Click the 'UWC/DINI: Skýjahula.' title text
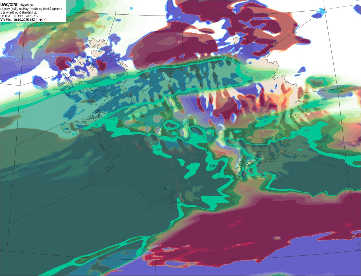Screen dimensions: 361x276 click(x=17, y=5)
